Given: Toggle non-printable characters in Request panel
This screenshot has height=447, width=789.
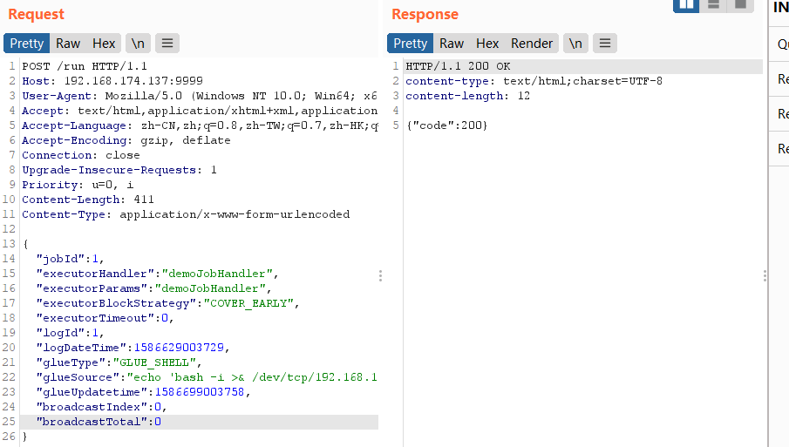Looking at the screenshot, I should tap(138, 44).
